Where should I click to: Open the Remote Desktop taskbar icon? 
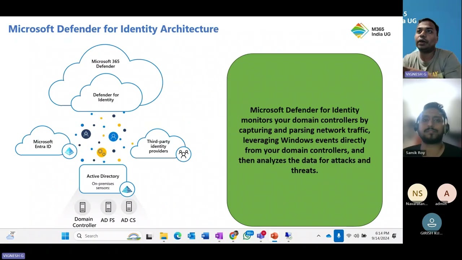click(288, 236)
